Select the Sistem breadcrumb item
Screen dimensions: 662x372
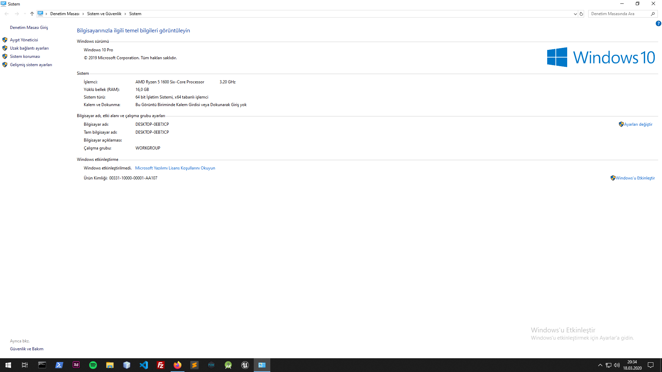(135, 14)
